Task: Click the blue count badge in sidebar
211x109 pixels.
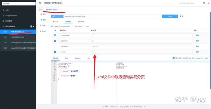Action: coord(31,26)
